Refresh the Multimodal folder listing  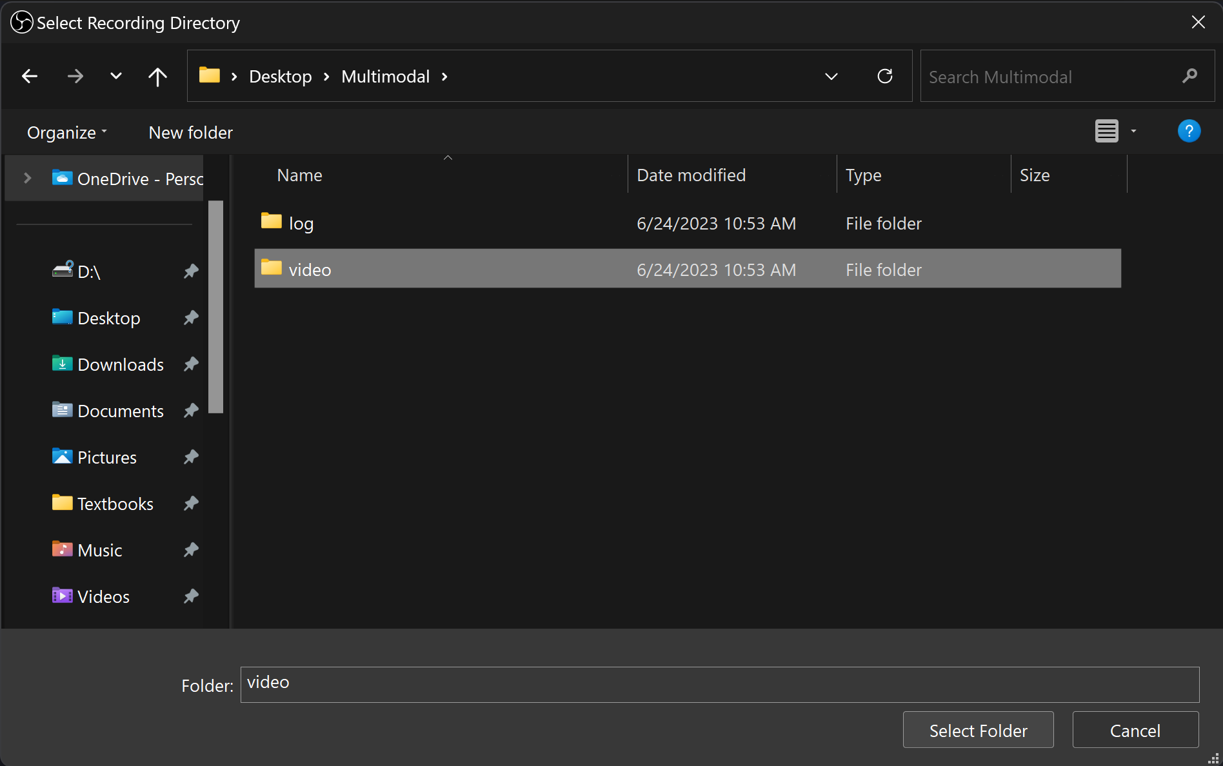884,77
